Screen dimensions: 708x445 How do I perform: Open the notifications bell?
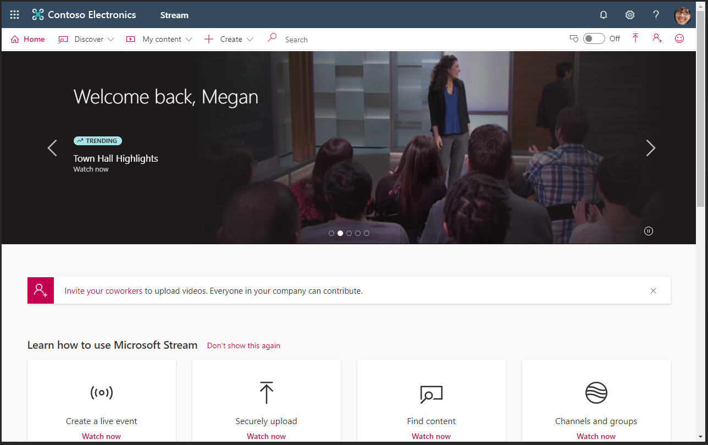coord(604,15)
